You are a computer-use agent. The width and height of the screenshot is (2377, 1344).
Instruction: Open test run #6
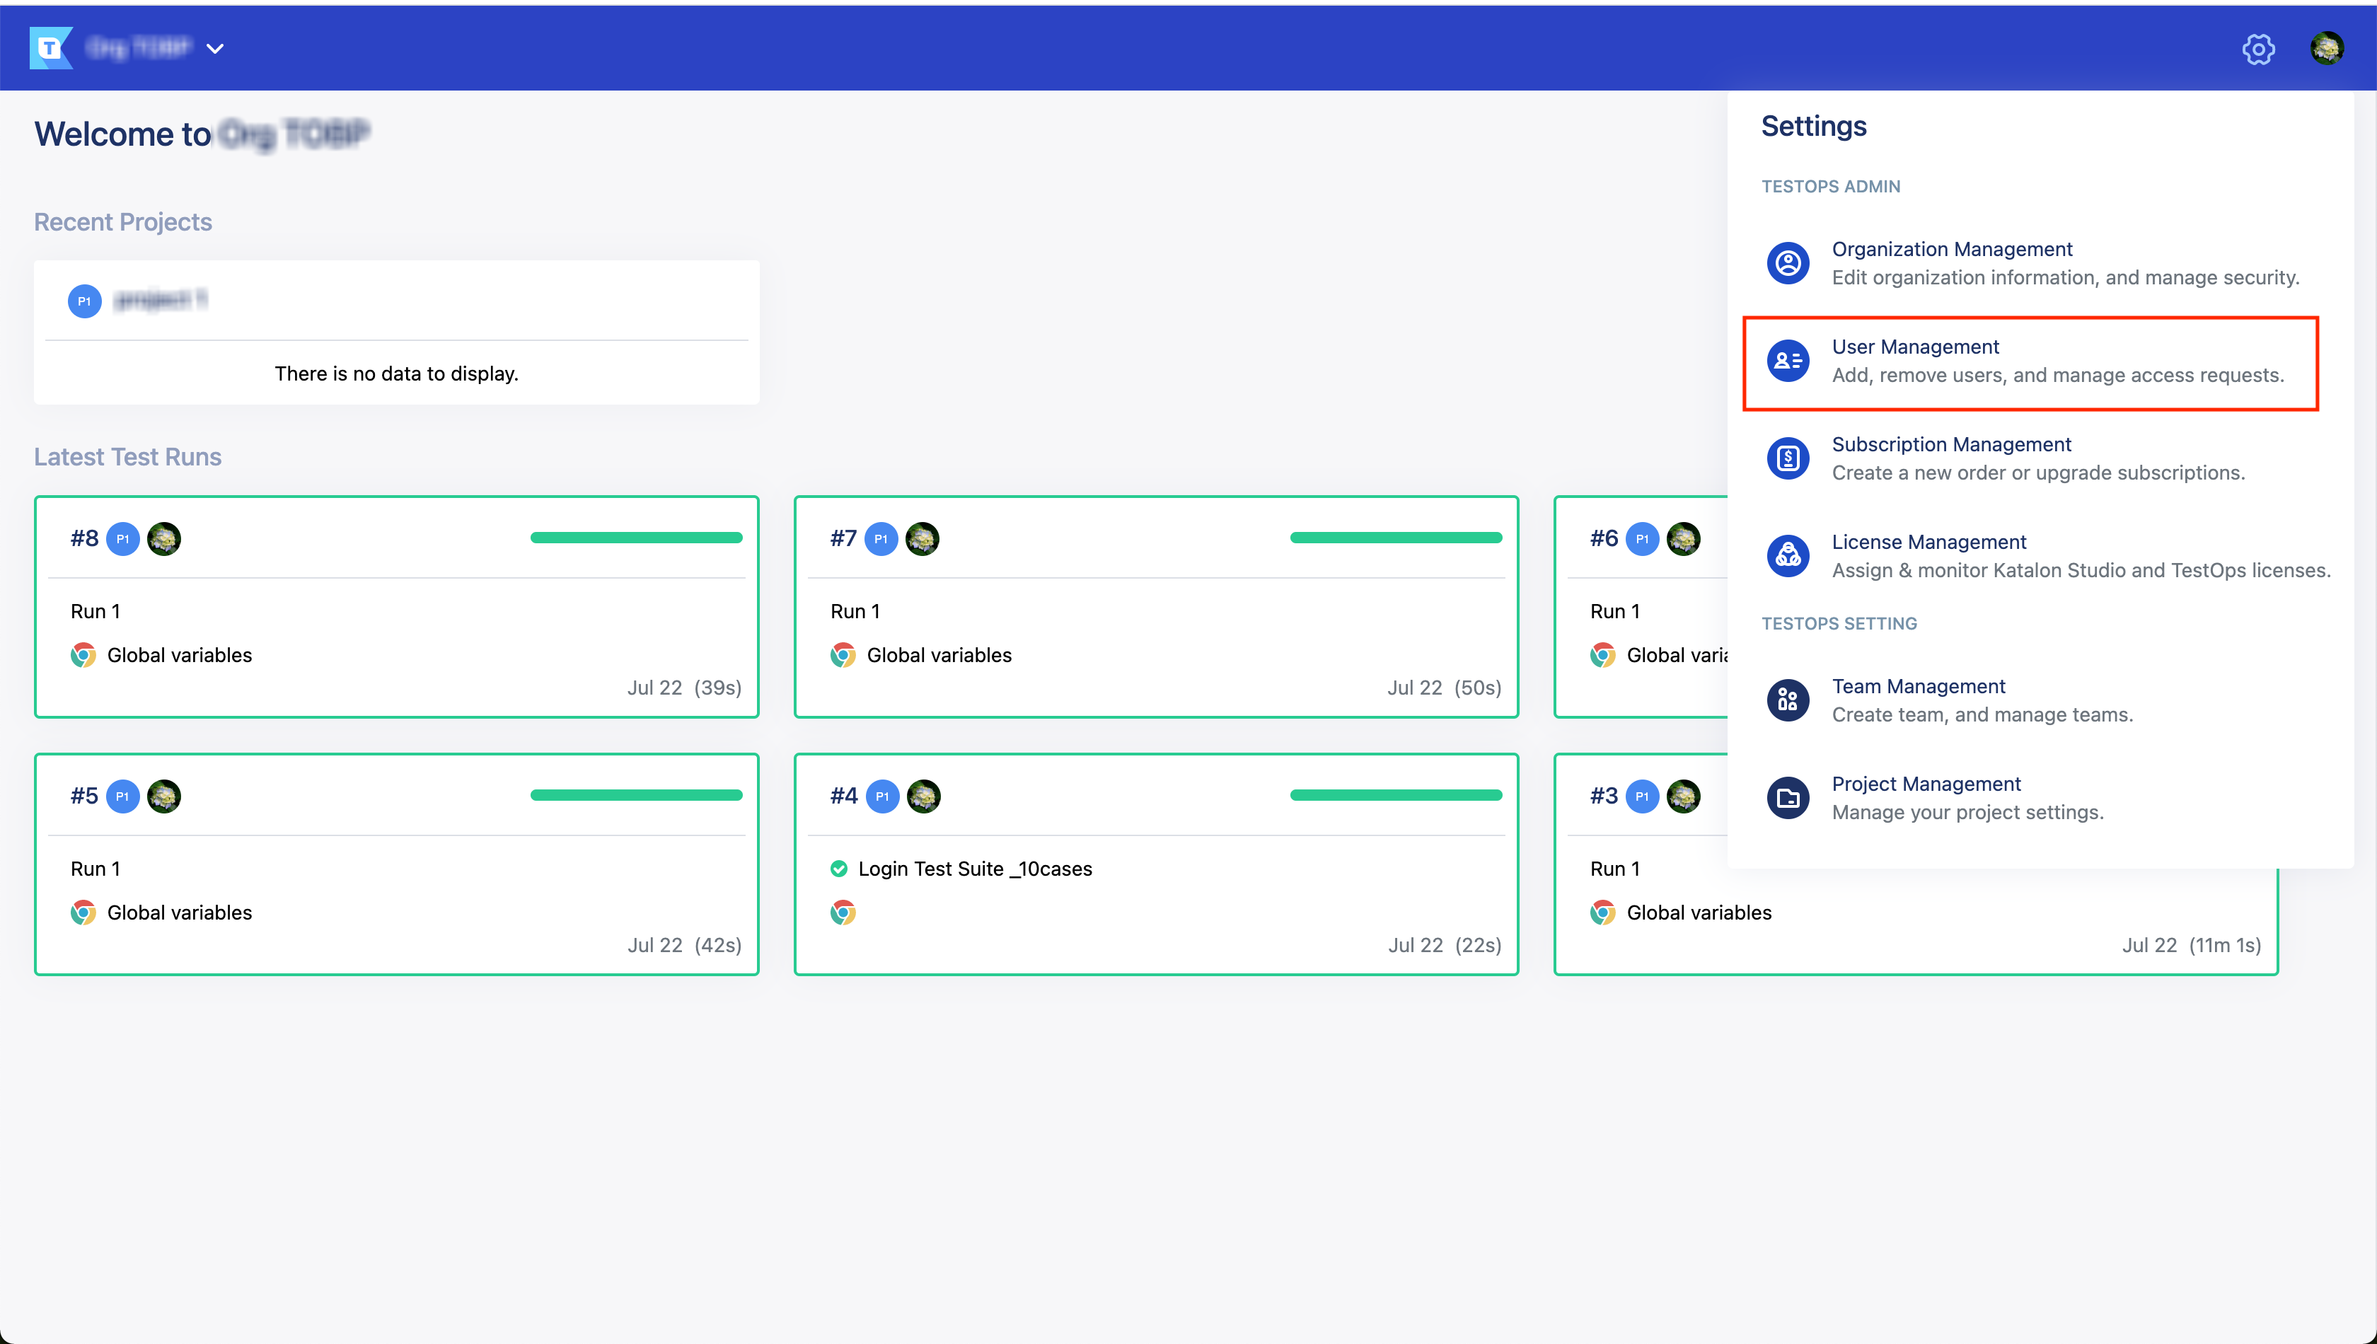(1604, 538)
